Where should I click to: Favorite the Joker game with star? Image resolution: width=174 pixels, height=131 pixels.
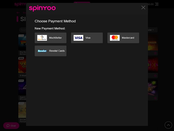coord(155,53)
